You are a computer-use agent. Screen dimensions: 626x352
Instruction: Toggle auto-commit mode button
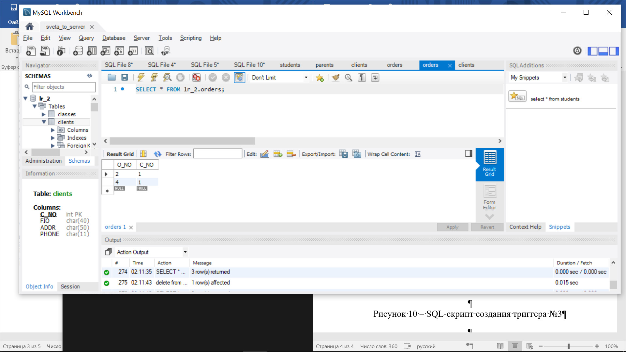[239, 78]
